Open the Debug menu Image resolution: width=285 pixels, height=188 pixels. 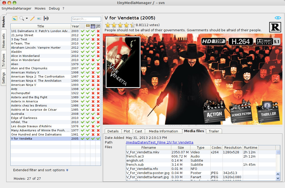point(54,8)
